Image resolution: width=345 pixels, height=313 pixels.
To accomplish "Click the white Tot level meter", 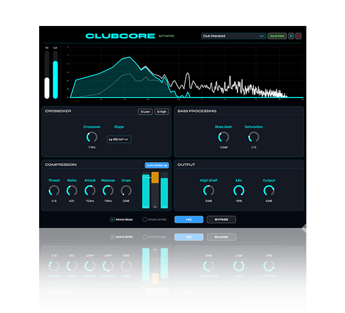I will 47,75.
